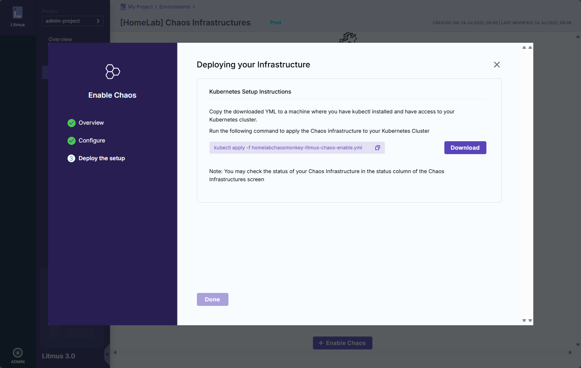
Task: Collapse the sidebar using the left arrow
Action: click(107, 354)
